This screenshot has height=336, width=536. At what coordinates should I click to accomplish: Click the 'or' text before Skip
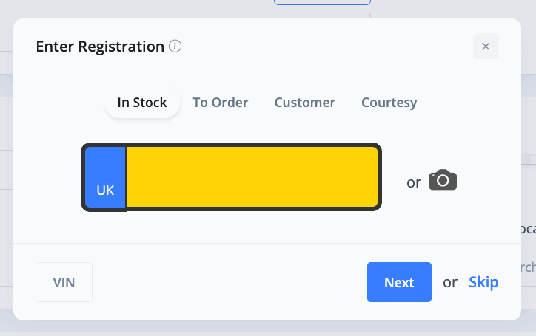tap(450, 282)
